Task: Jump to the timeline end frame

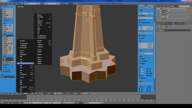Action: pos(73,103)
